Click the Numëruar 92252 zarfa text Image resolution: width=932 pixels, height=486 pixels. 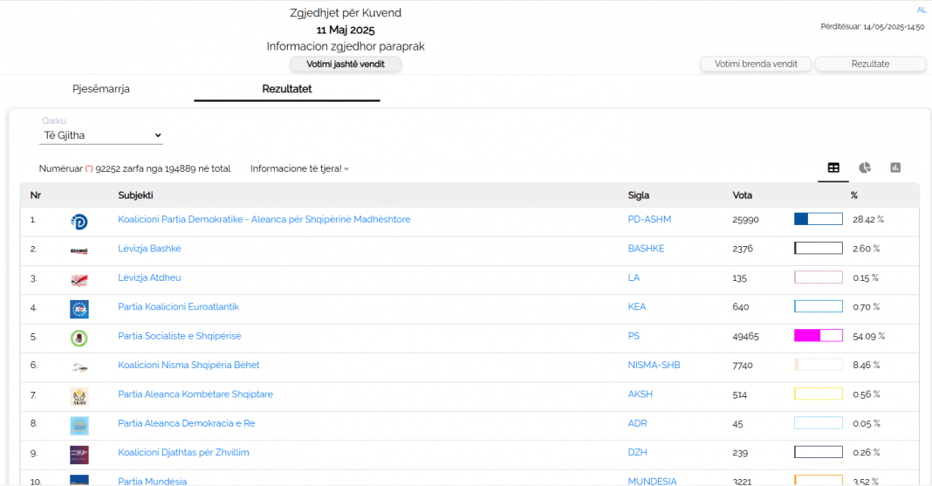click(x=135, y=168)
